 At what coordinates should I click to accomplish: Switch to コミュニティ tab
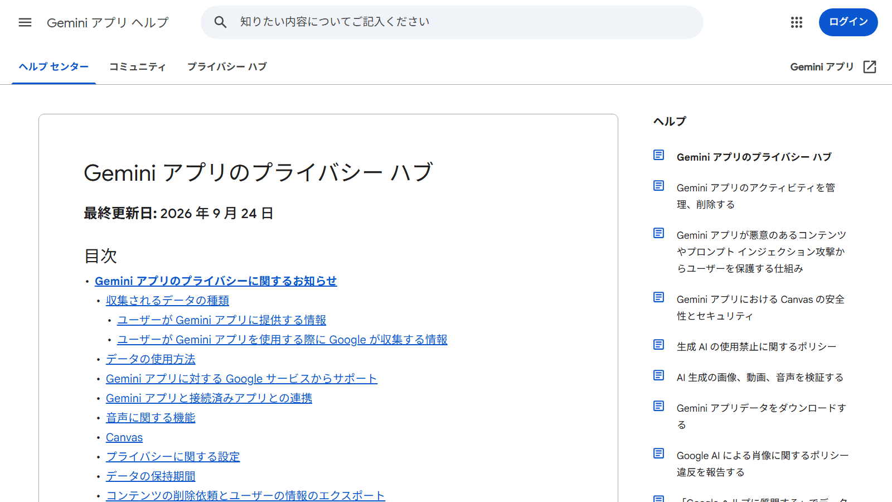pyautogui.click(x=138, y=67)
